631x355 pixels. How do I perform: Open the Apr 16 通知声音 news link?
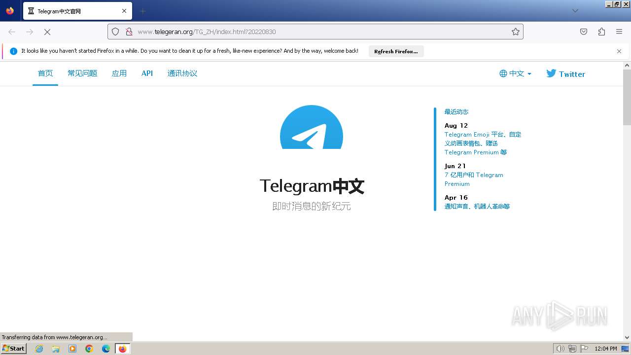click(477, 207)
